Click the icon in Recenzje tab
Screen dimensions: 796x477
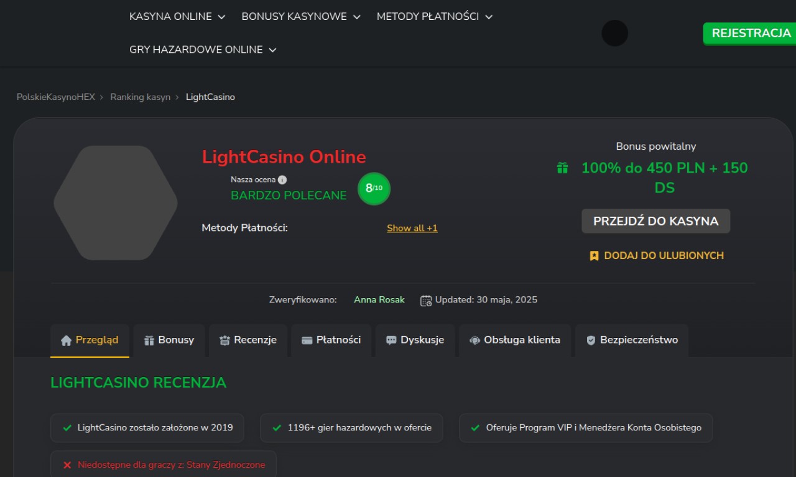coord(224,340)
